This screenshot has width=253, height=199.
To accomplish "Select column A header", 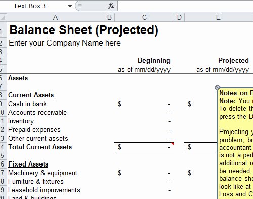I will [x=55, y=17].
